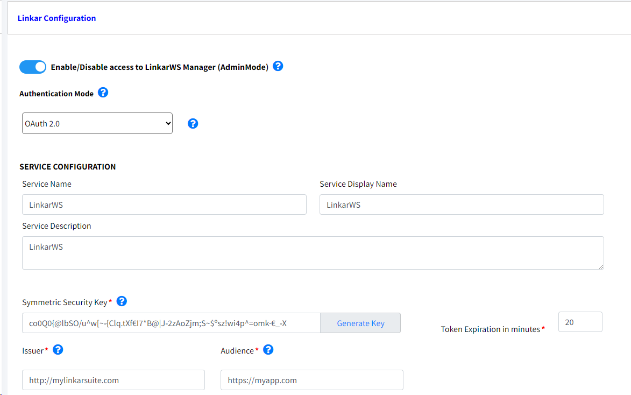Click help icon beside Audience label
Screen dimensions: 631x395
[268, 350]
